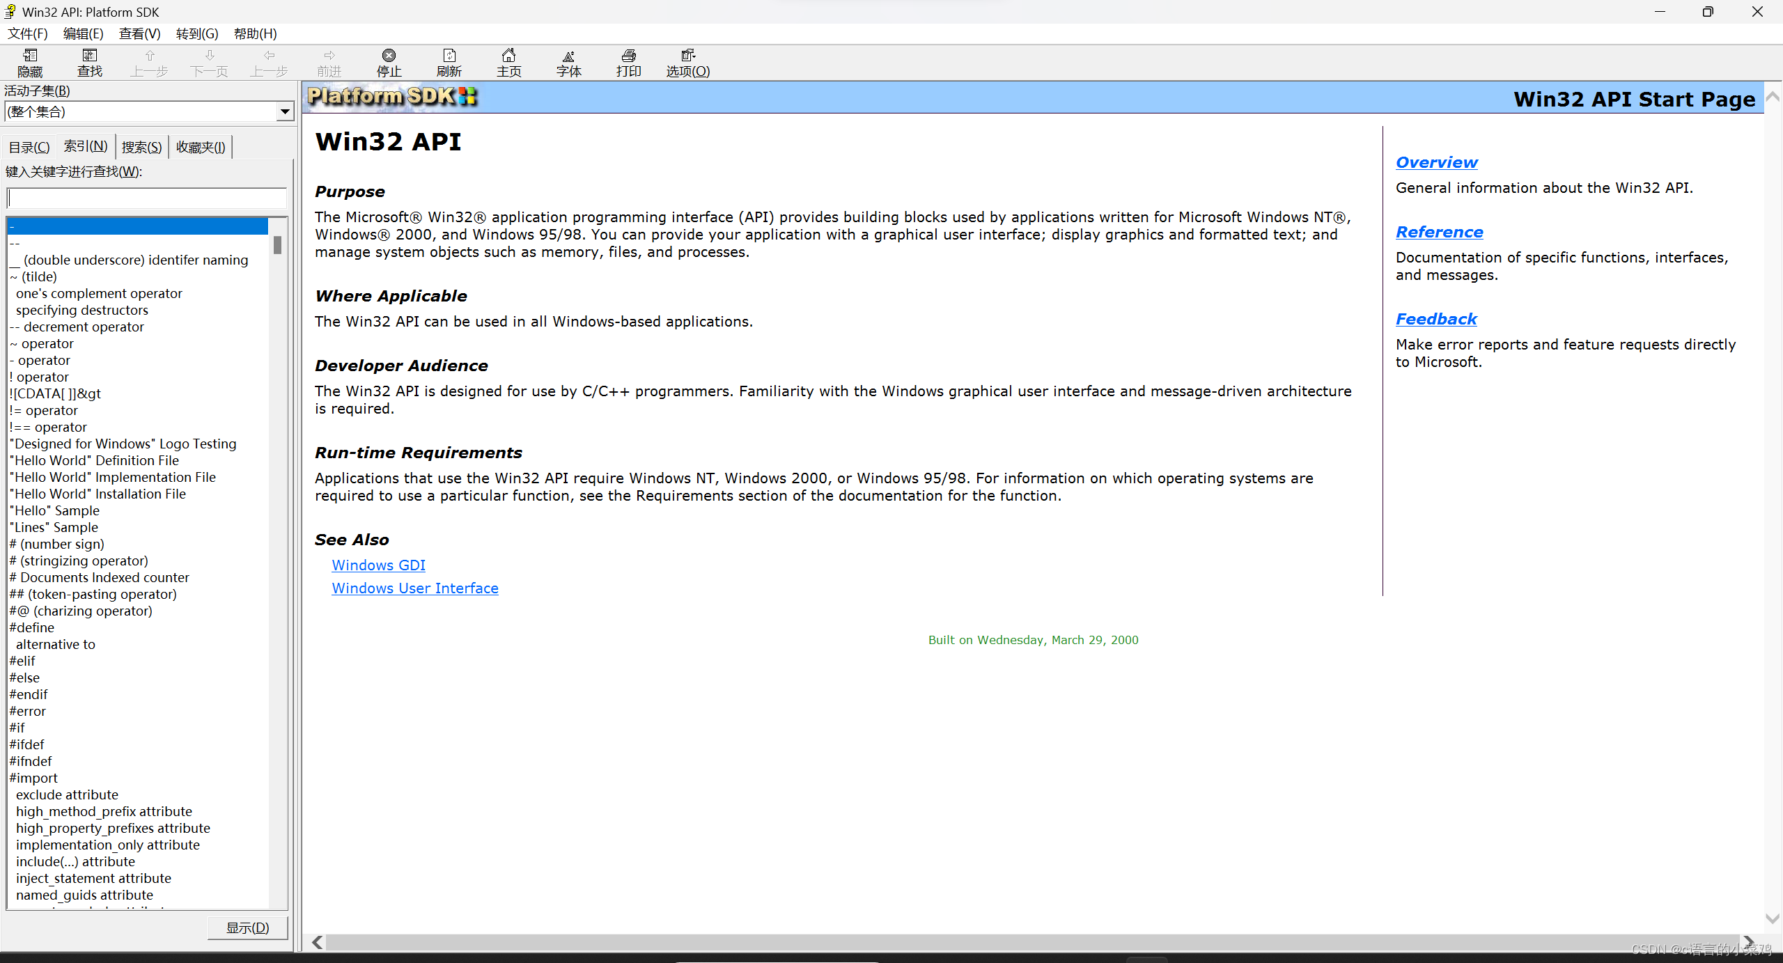Select "-- decrement operator" index entry

point(77,327)
